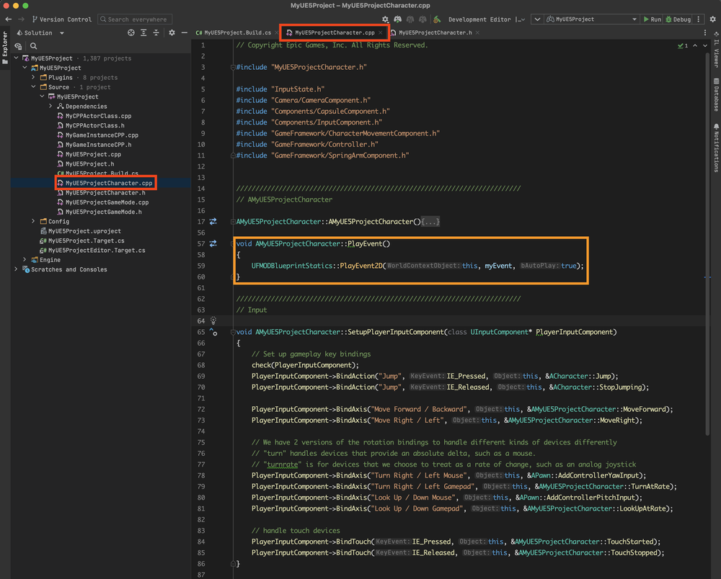The width and height of the screenshot is (721, 579).
Task: Open the Development Editor configuration dropdown
Action: tap(487, 19)
